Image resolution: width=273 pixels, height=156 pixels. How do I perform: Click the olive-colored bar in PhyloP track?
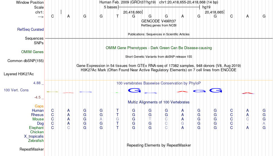click(52, 92)
